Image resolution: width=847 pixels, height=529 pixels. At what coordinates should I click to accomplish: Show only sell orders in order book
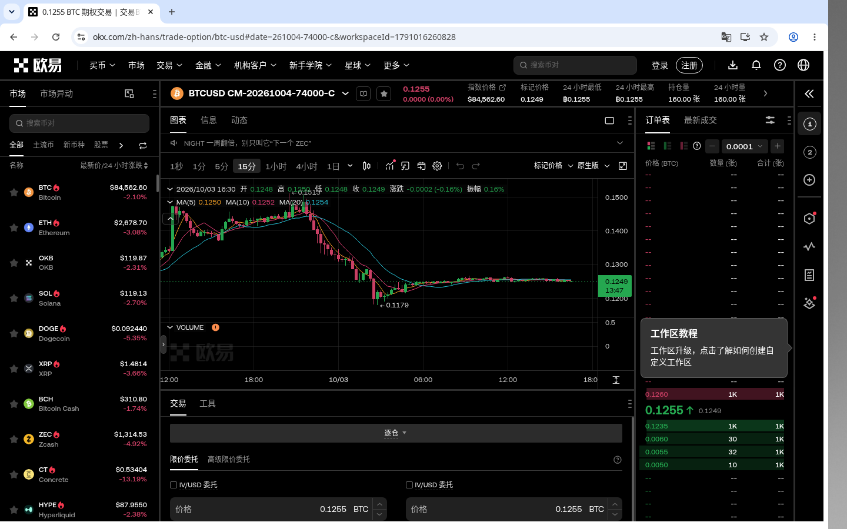click(x=683, y=146)
